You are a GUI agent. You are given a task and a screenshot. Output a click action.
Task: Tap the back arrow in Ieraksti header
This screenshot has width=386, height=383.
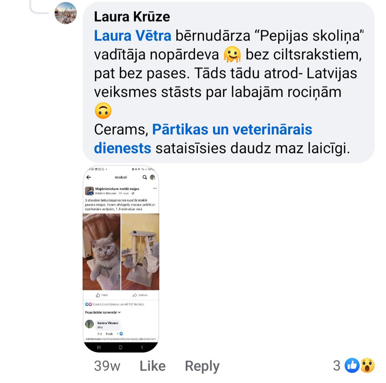pos(89,177)
